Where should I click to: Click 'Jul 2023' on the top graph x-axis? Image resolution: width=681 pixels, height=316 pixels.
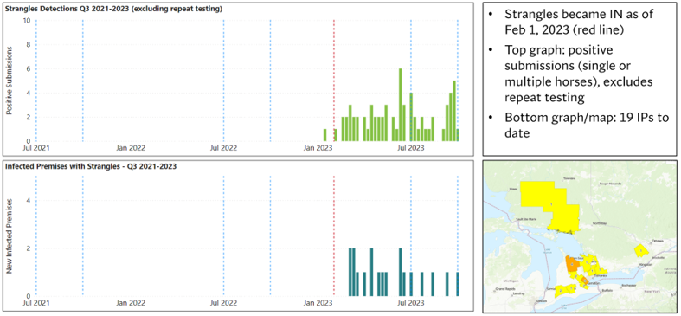[x=411, y=147]
